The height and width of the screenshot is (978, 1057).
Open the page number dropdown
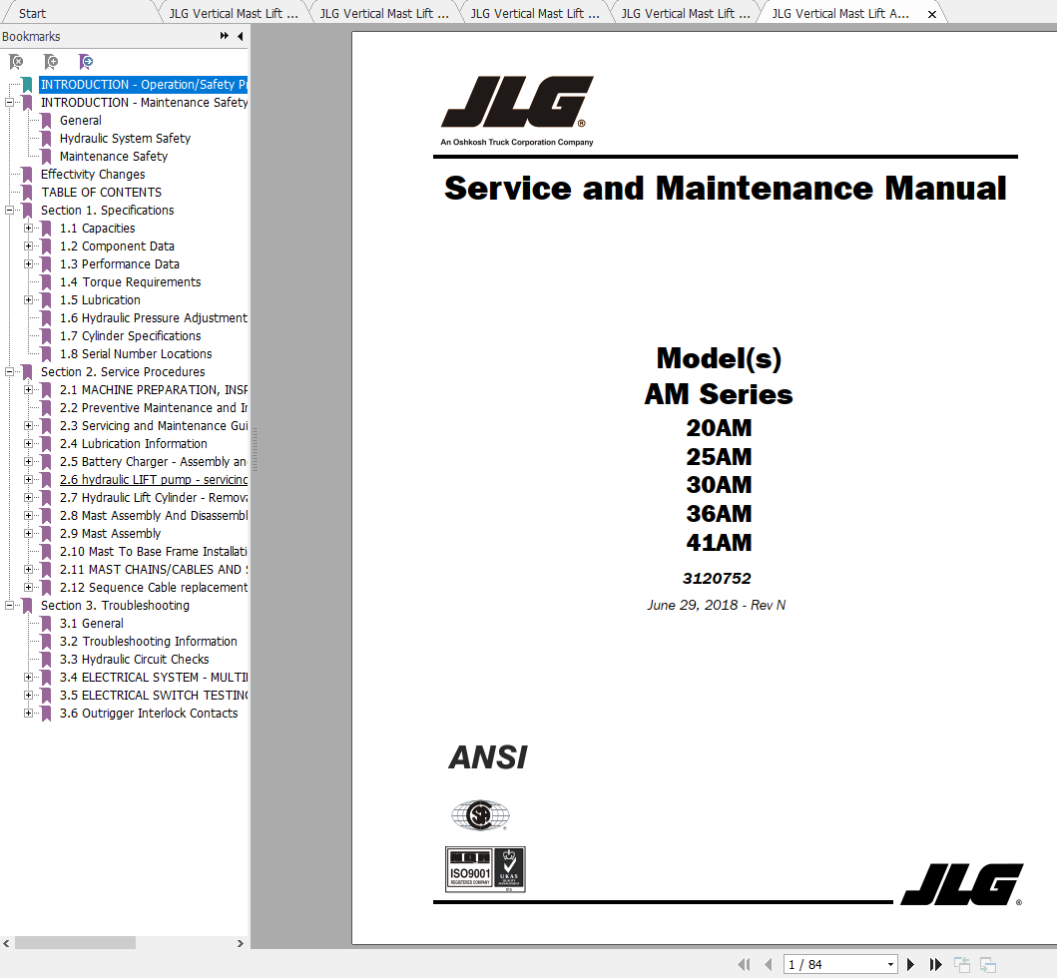click(x=890, y=964)
